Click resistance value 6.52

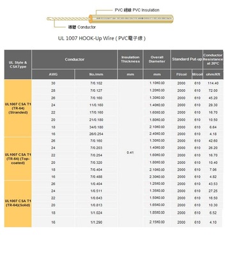coord(213,212)
